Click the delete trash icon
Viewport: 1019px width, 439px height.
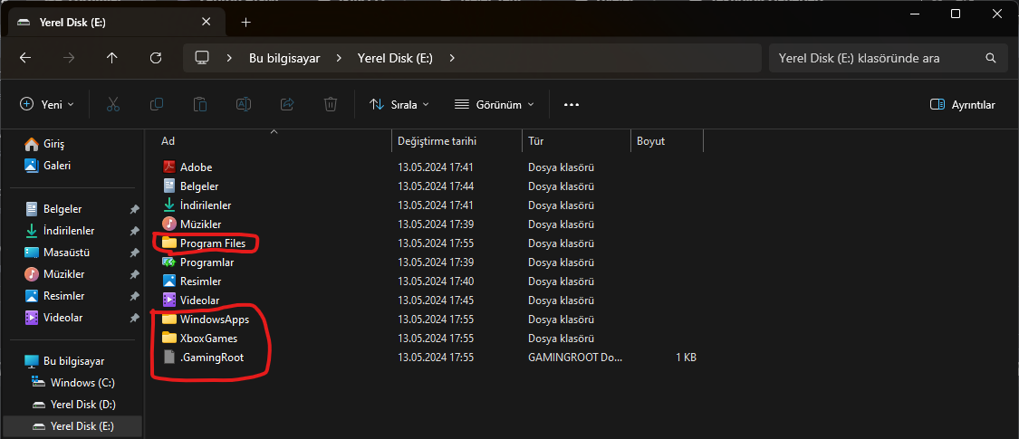pos(331,105)
